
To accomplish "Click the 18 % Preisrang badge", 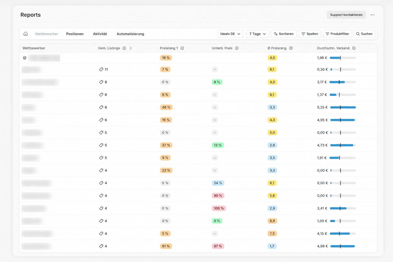I will 166,58.
